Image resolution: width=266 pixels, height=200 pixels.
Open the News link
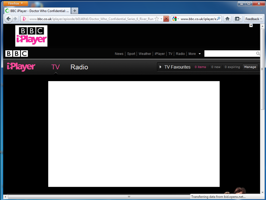tap(119, 54)
